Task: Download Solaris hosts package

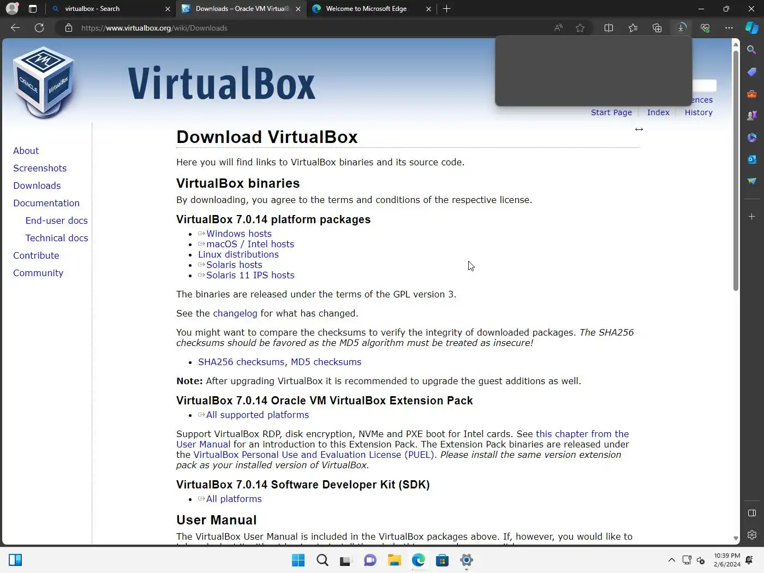Action: [x=234, y=265]
